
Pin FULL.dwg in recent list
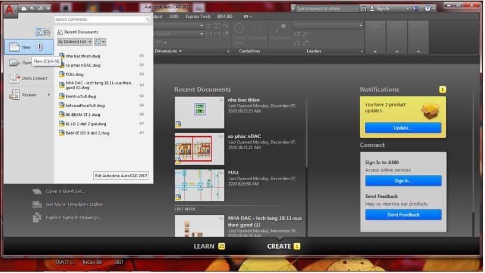pyautogui.click(x=141, y=74)
